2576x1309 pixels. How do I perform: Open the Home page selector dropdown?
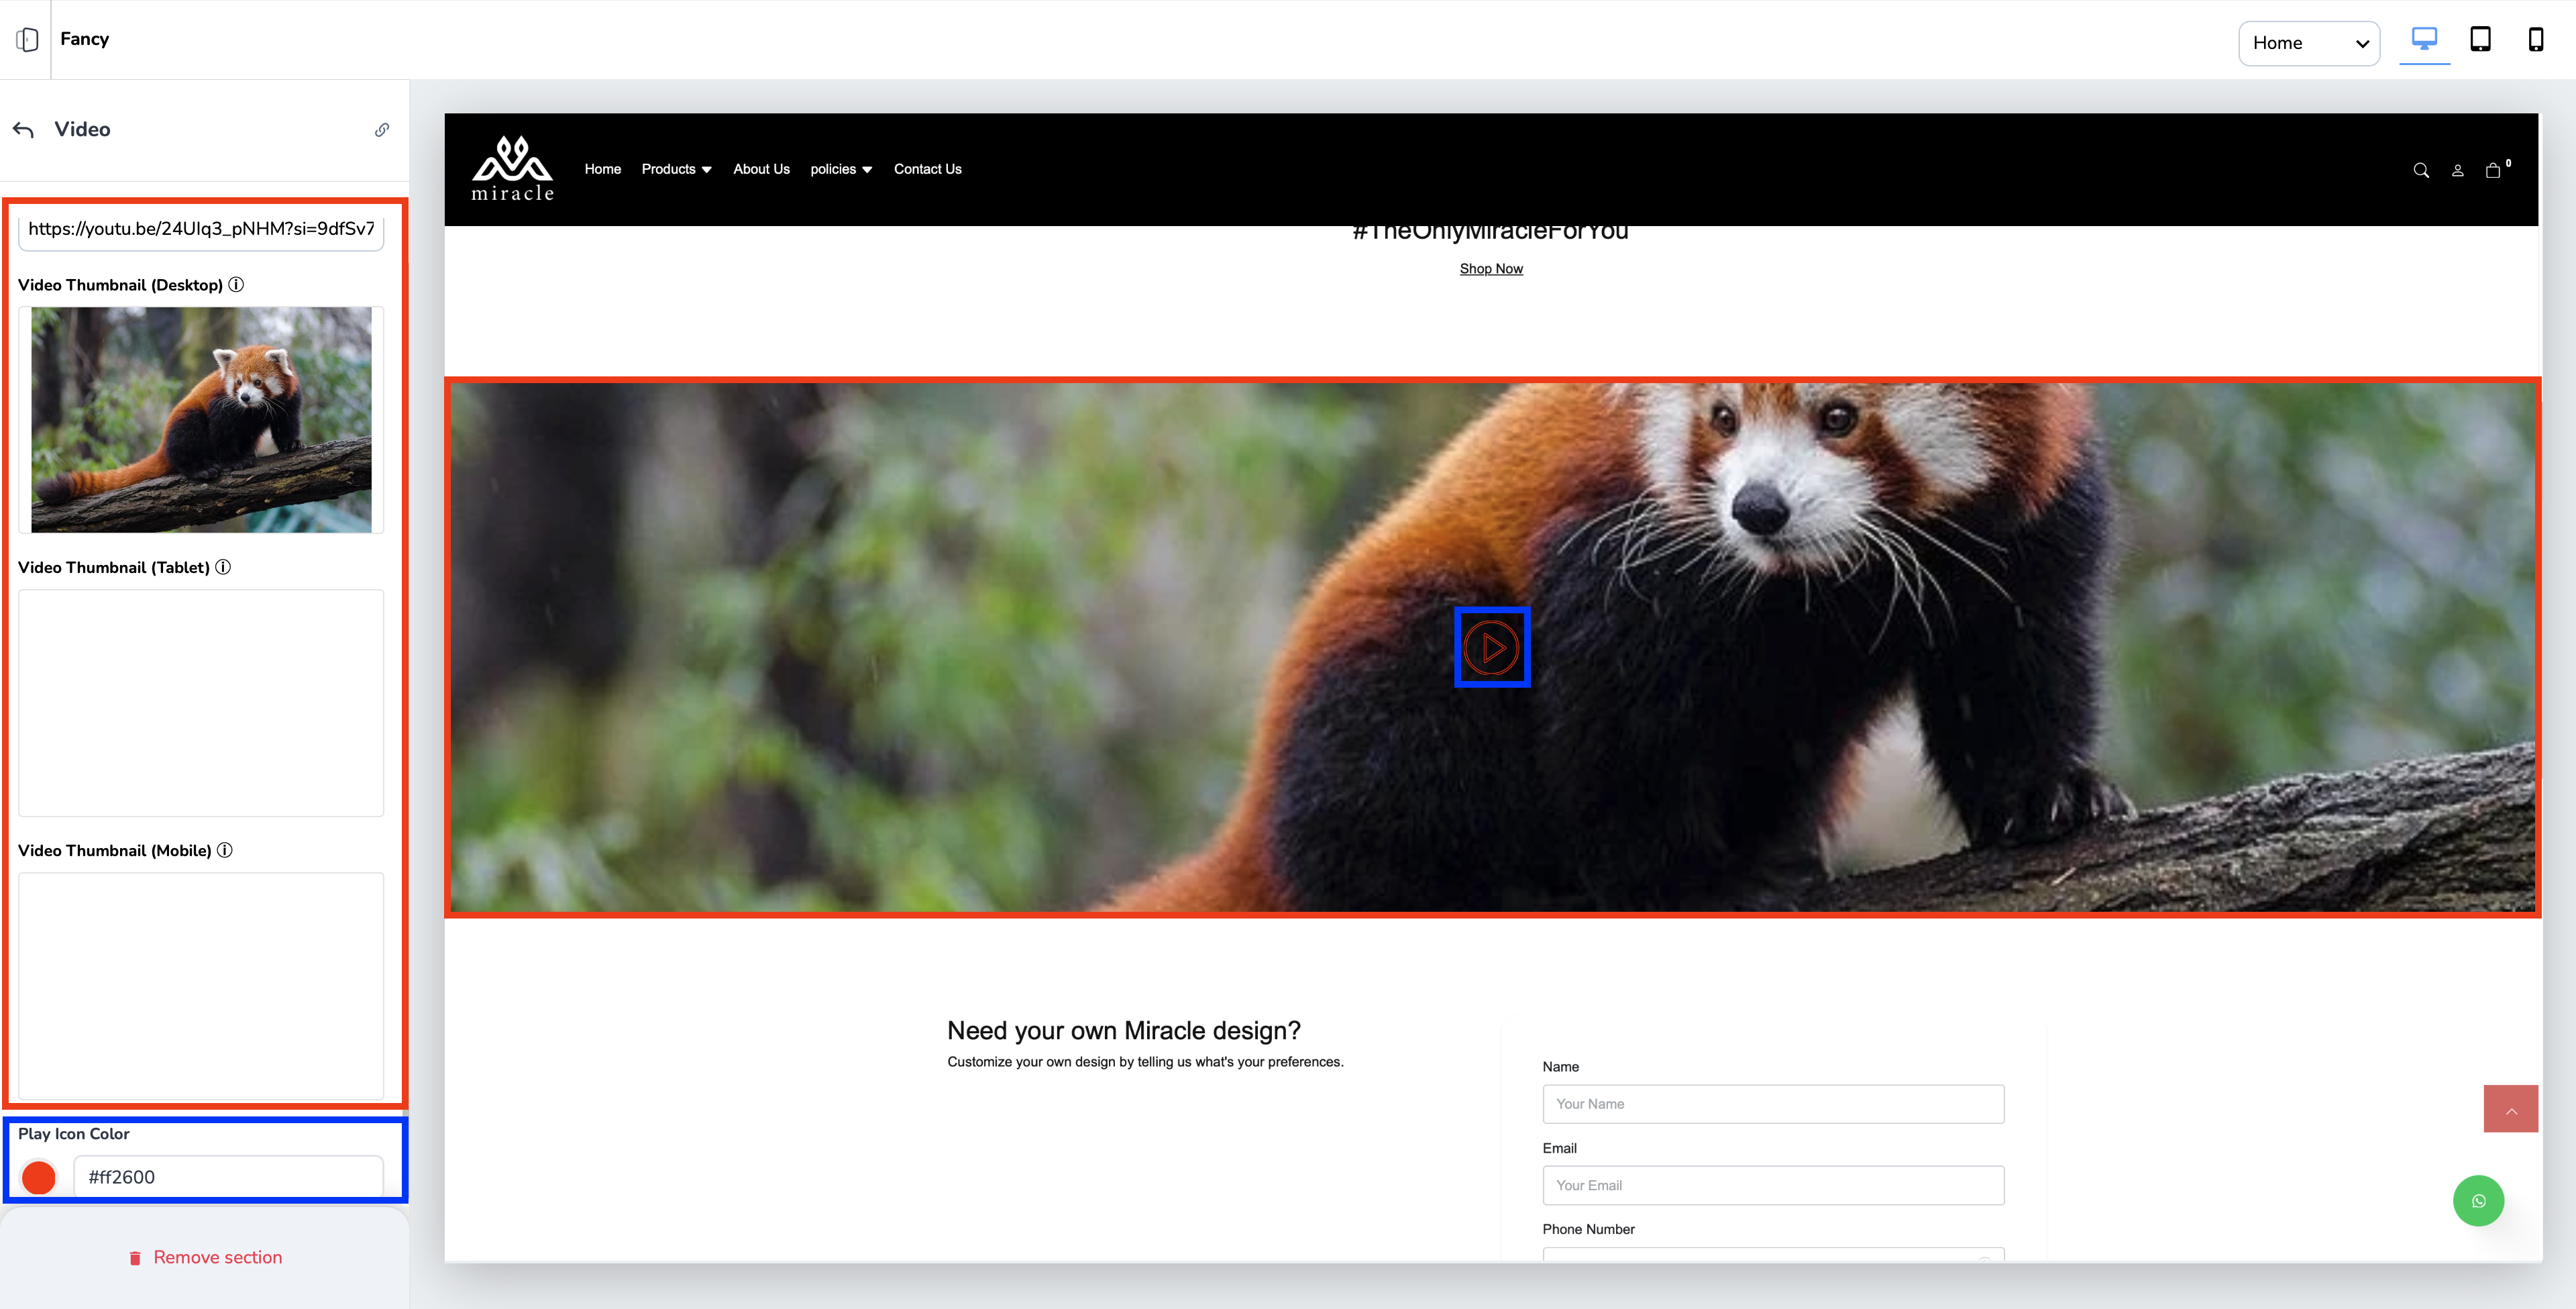click(2308, 43)
